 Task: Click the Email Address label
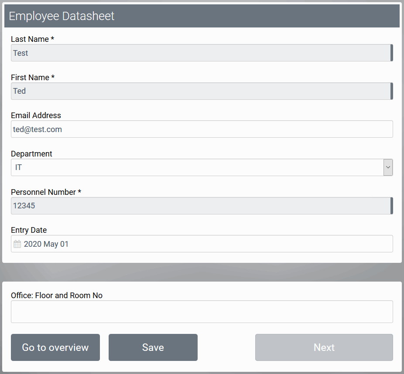tap(36, 116)
